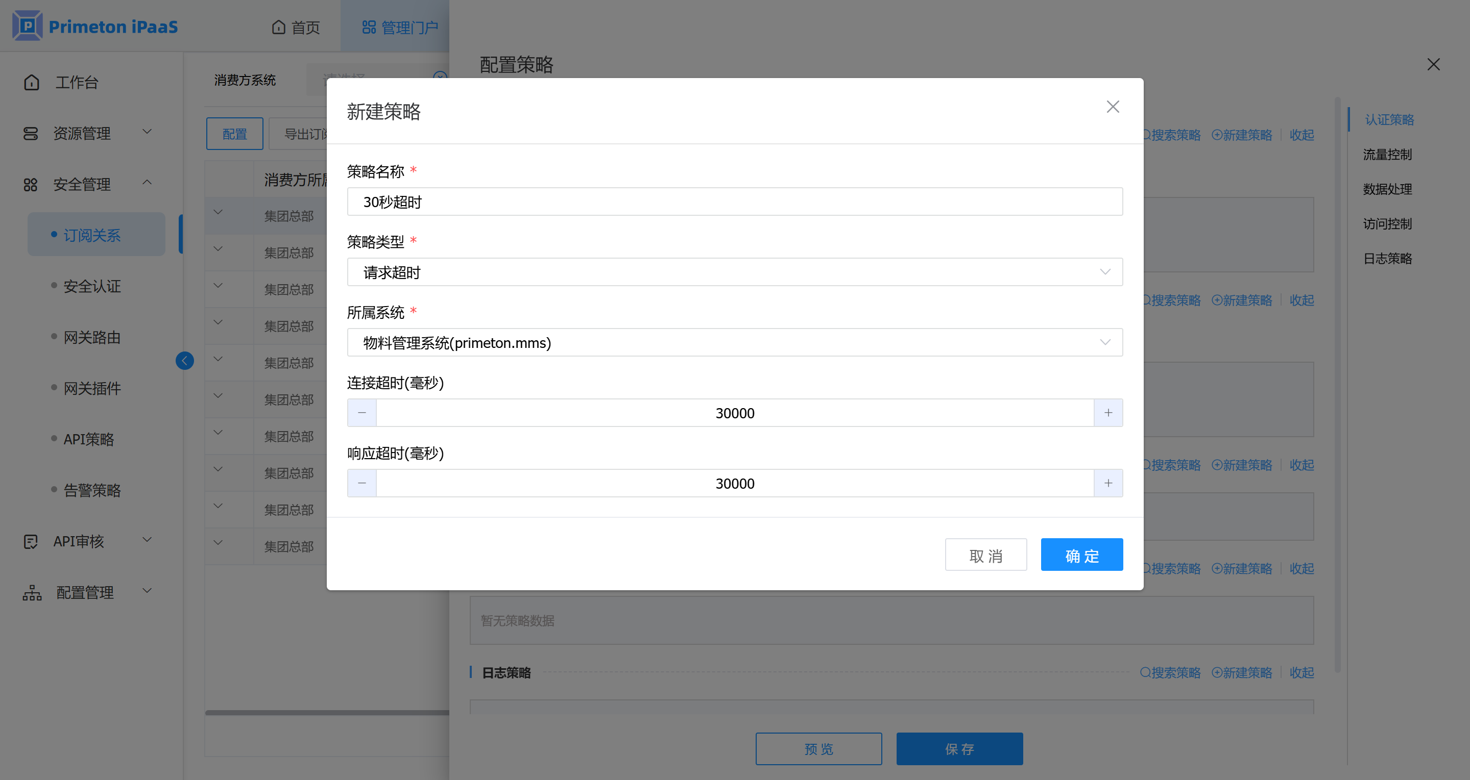Increase 响应超时 with plus button
Image resolution: width=1470 pixels, height=780 pixels.
1107,484
